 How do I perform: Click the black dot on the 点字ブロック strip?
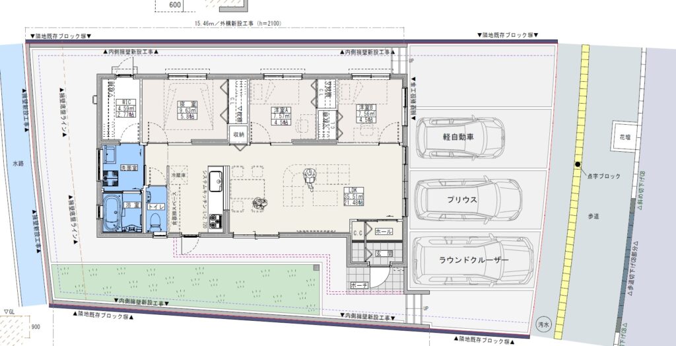(x=577, y=164)
